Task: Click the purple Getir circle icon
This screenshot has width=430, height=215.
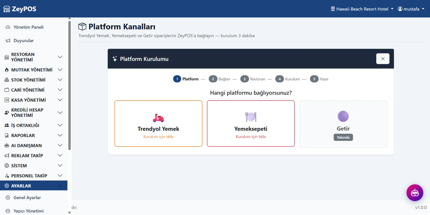Action: pos(343,116)
